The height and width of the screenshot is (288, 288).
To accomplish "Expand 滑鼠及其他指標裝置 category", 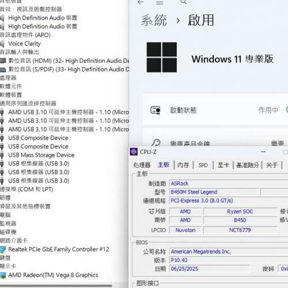I will (25, 207).
